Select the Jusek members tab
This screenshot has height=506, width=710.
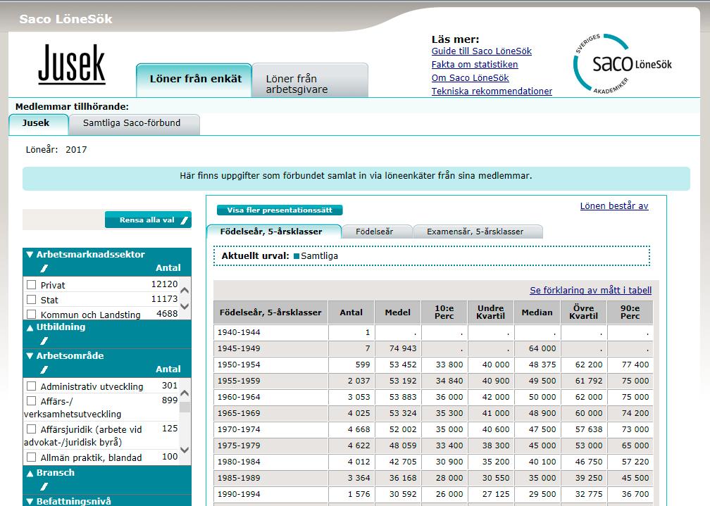coord(39,124)
